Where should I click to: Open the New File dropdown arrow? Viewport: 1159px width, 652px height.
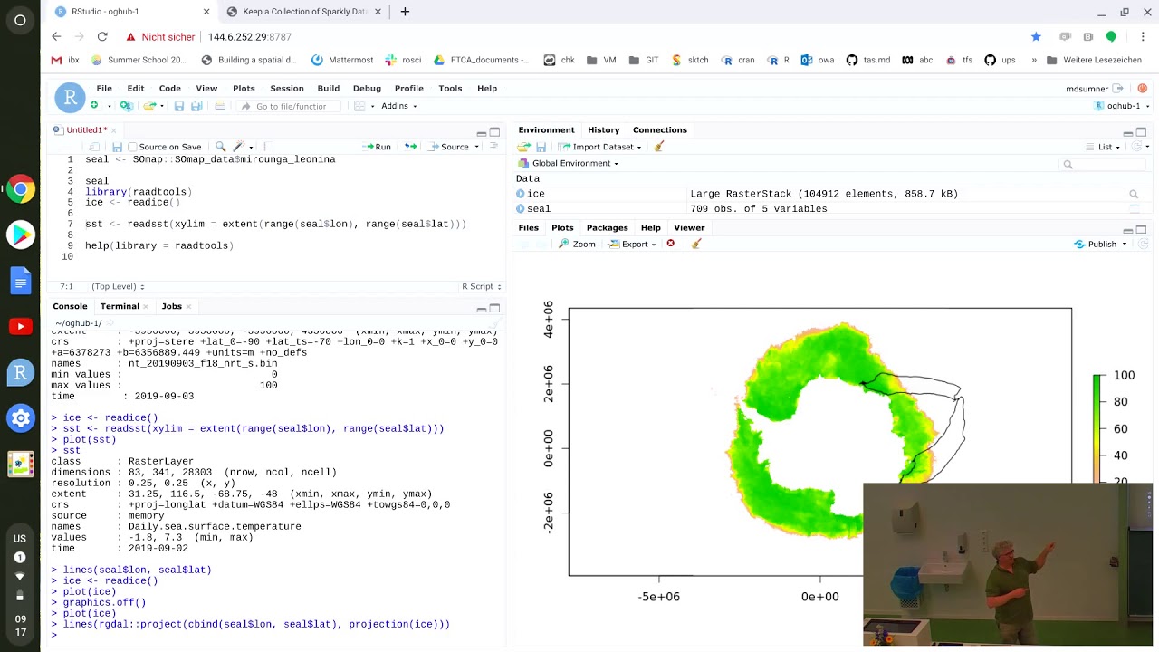coord(109,106)
